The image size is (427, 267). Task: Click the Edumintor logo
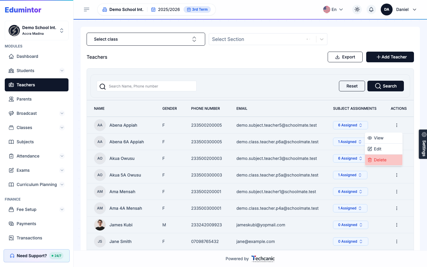click(23, 10)
